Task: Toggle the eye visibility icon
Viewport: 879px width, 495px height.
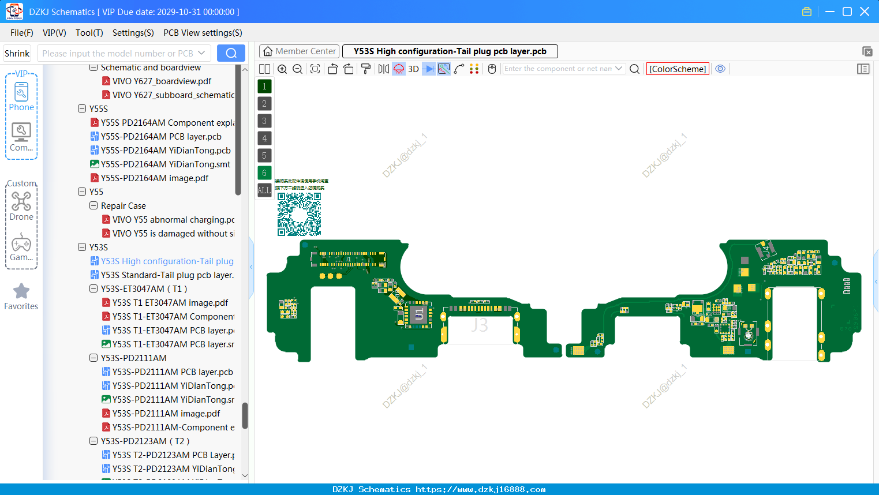Action: [720, 69]
